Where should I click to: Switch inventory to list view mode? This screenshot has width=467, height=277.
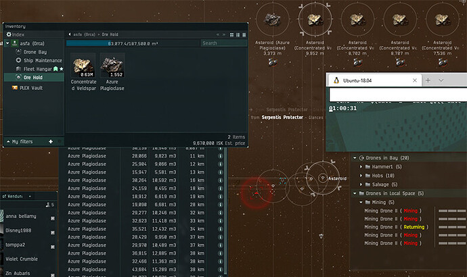[x=244, y=34]
